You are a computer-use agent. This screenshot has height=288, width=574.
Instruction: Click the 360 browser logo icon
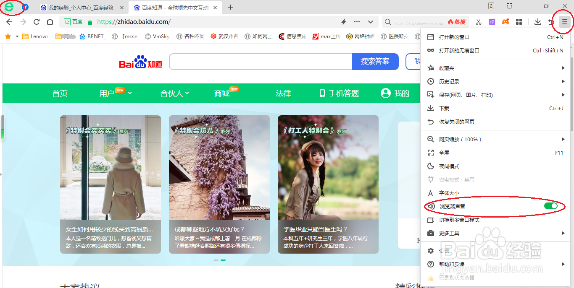[9, 7]
